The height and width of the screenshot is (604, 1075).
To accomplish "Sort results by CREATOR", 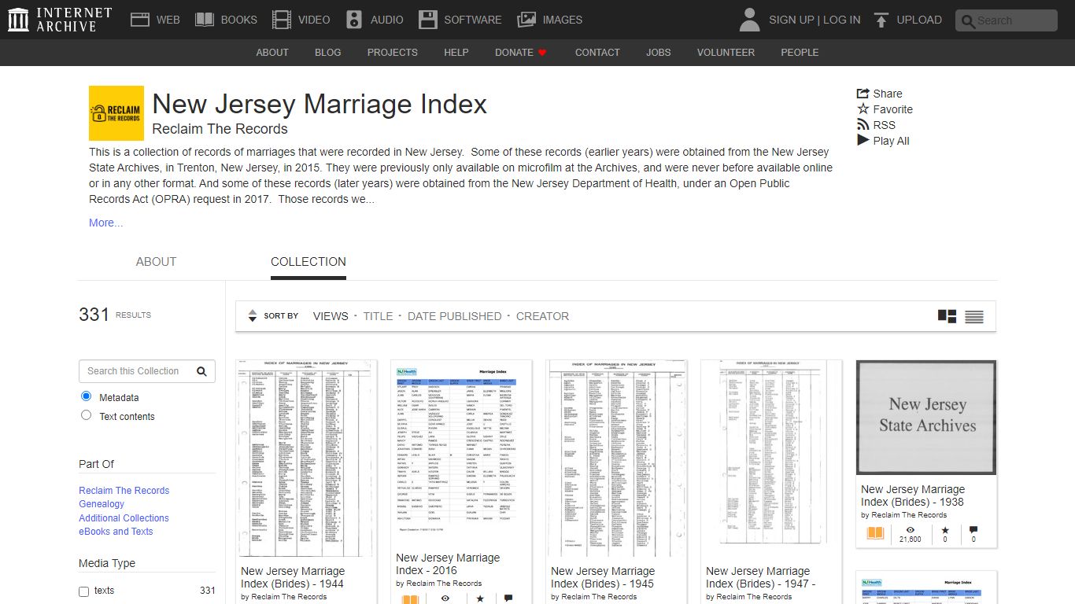I will [542, 316].
